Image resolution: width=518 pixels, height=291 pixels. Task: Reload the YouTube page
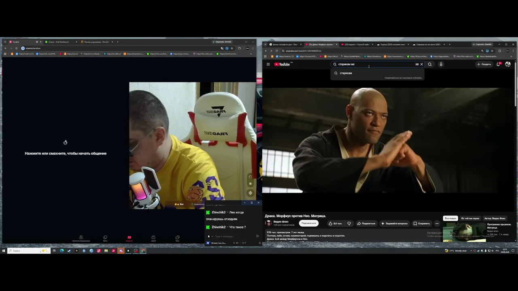point(277,51)
